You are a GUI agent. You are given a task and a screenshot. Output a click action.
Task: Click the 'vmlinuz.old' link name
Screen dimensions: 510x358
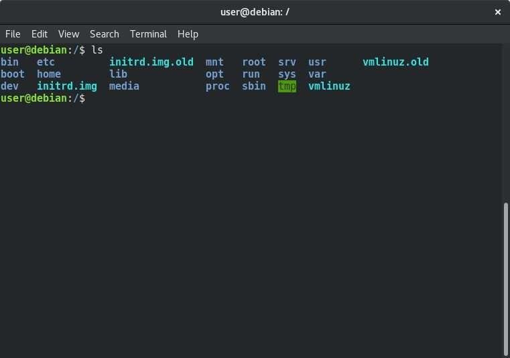pos(395,62)
